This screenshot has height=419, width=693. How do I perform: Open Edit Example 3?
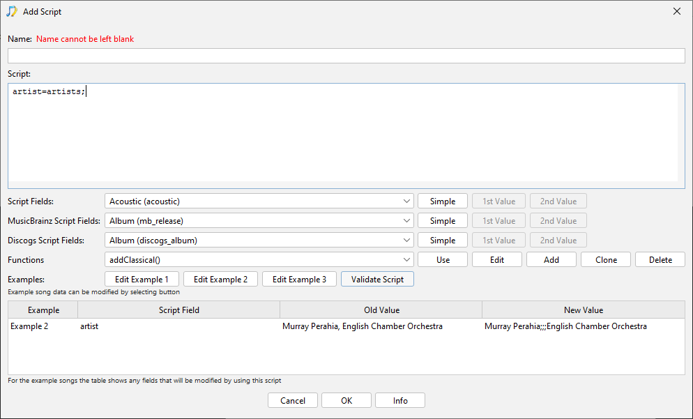(x=299, y=279)
